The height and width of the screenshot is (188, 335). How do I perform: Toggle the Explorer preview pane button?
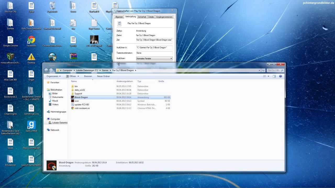[274, 76]
